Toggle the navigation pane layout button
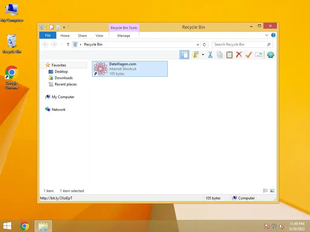310x232 pixels. pos(184,55)
